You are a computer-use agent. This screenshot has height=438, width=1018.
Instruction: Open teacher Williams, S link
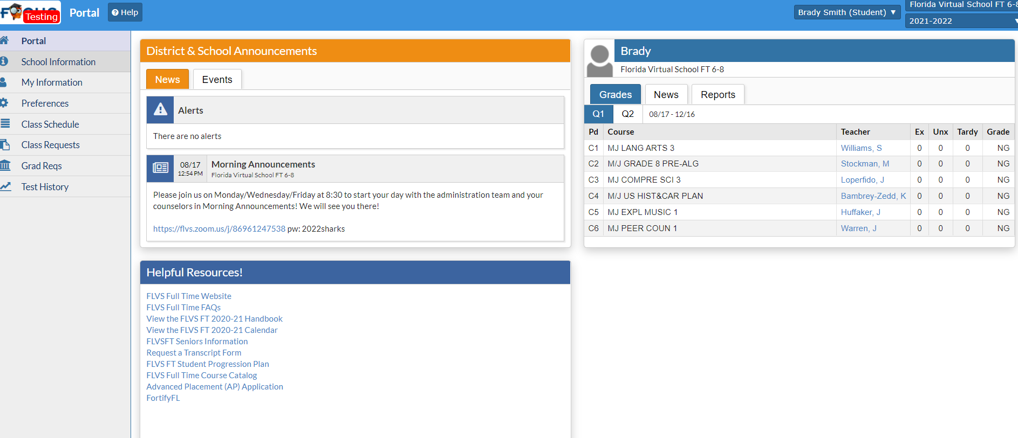tap(861, 148)
